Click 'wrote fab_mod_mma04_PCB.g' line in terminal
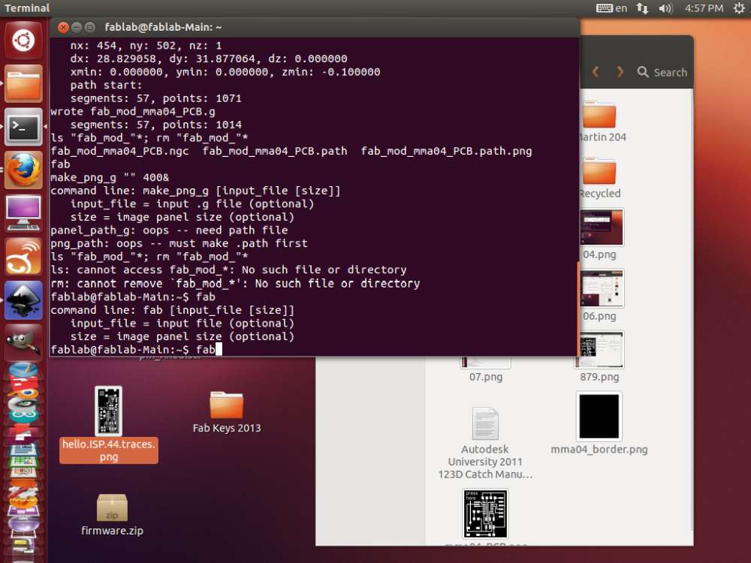The height and width of the screenshot is (563, 751). pyautogui.click(x=133, y=112)
